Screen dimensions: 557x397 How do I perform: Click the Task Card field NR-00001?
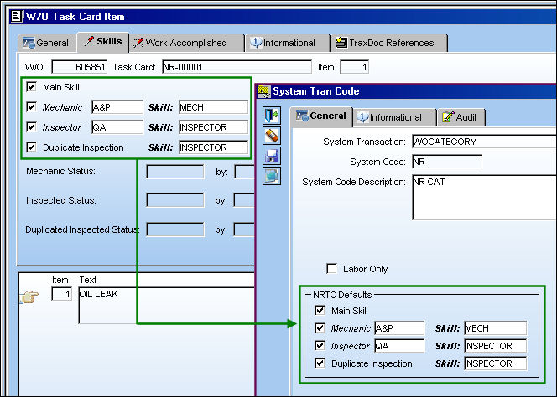(237, 67)
